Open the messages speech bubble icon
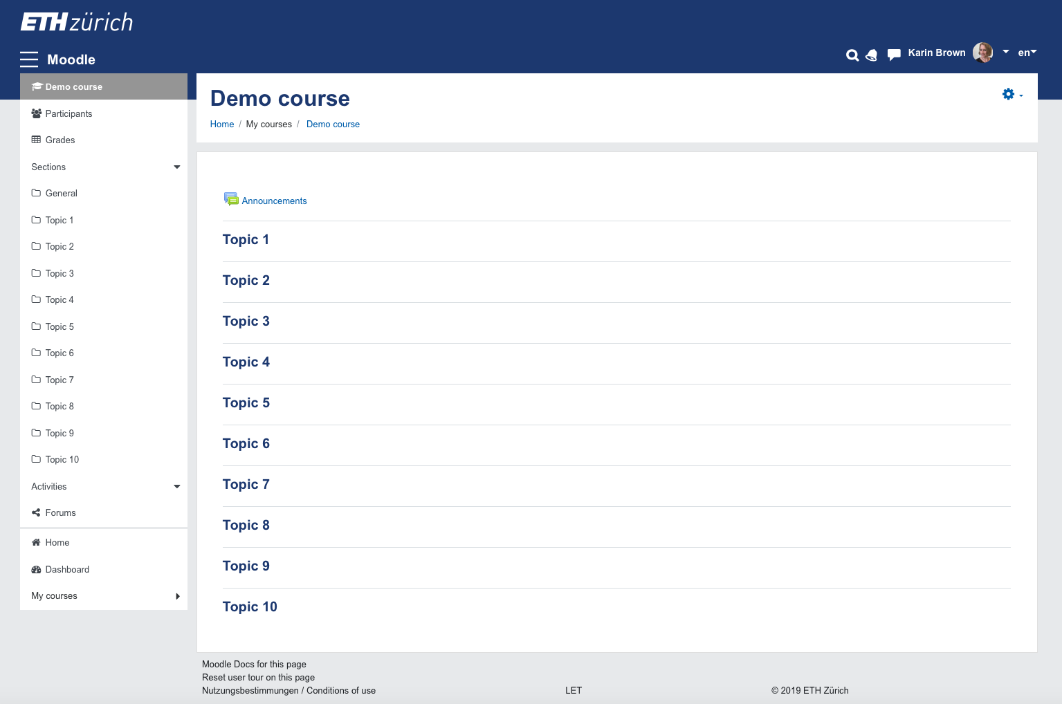 click(894, 55)
